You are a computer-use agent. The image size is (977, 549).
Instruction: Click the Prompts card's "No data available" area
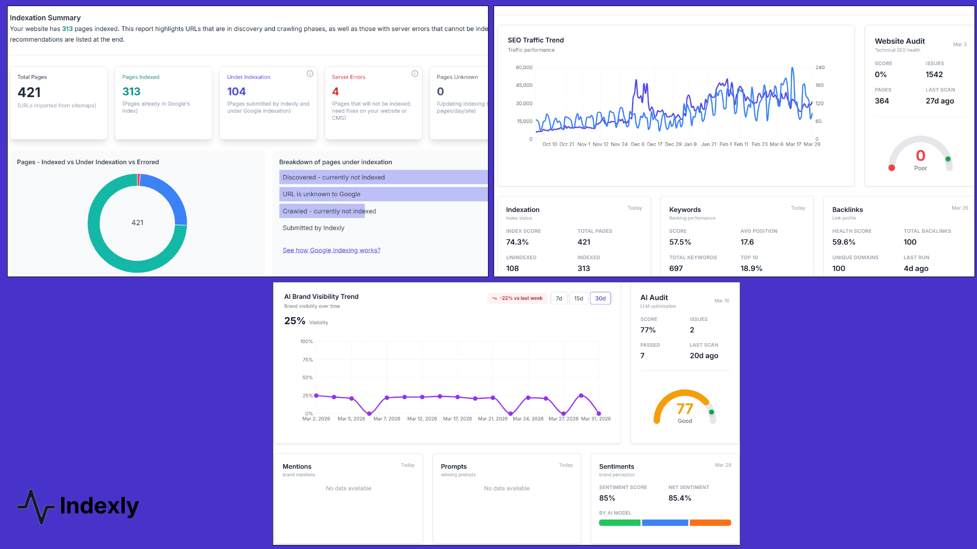507,488
